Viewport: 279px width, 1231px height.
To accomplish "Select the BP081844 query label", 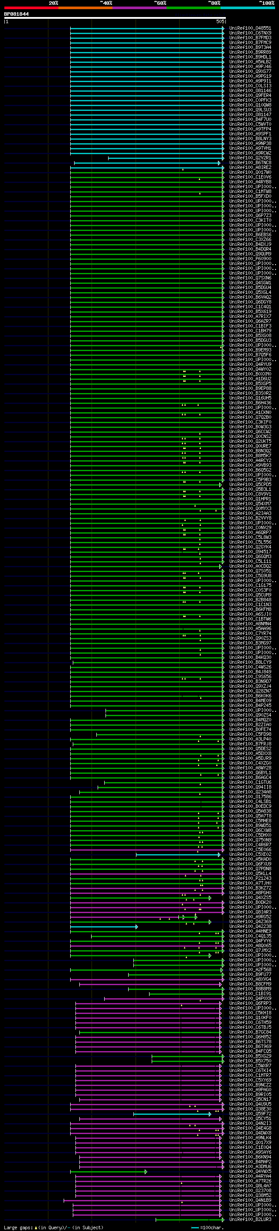I will (16, 14).
